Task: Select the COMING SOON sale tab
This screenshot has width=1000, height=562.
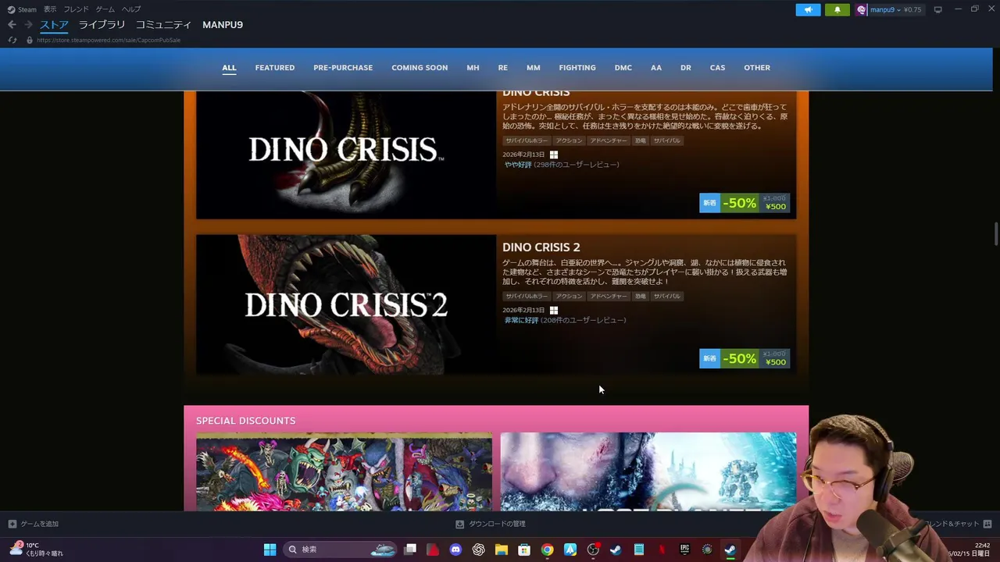Action: point(420,68)
